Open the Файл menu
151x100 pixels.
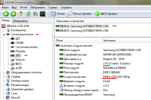click(5, 8)
